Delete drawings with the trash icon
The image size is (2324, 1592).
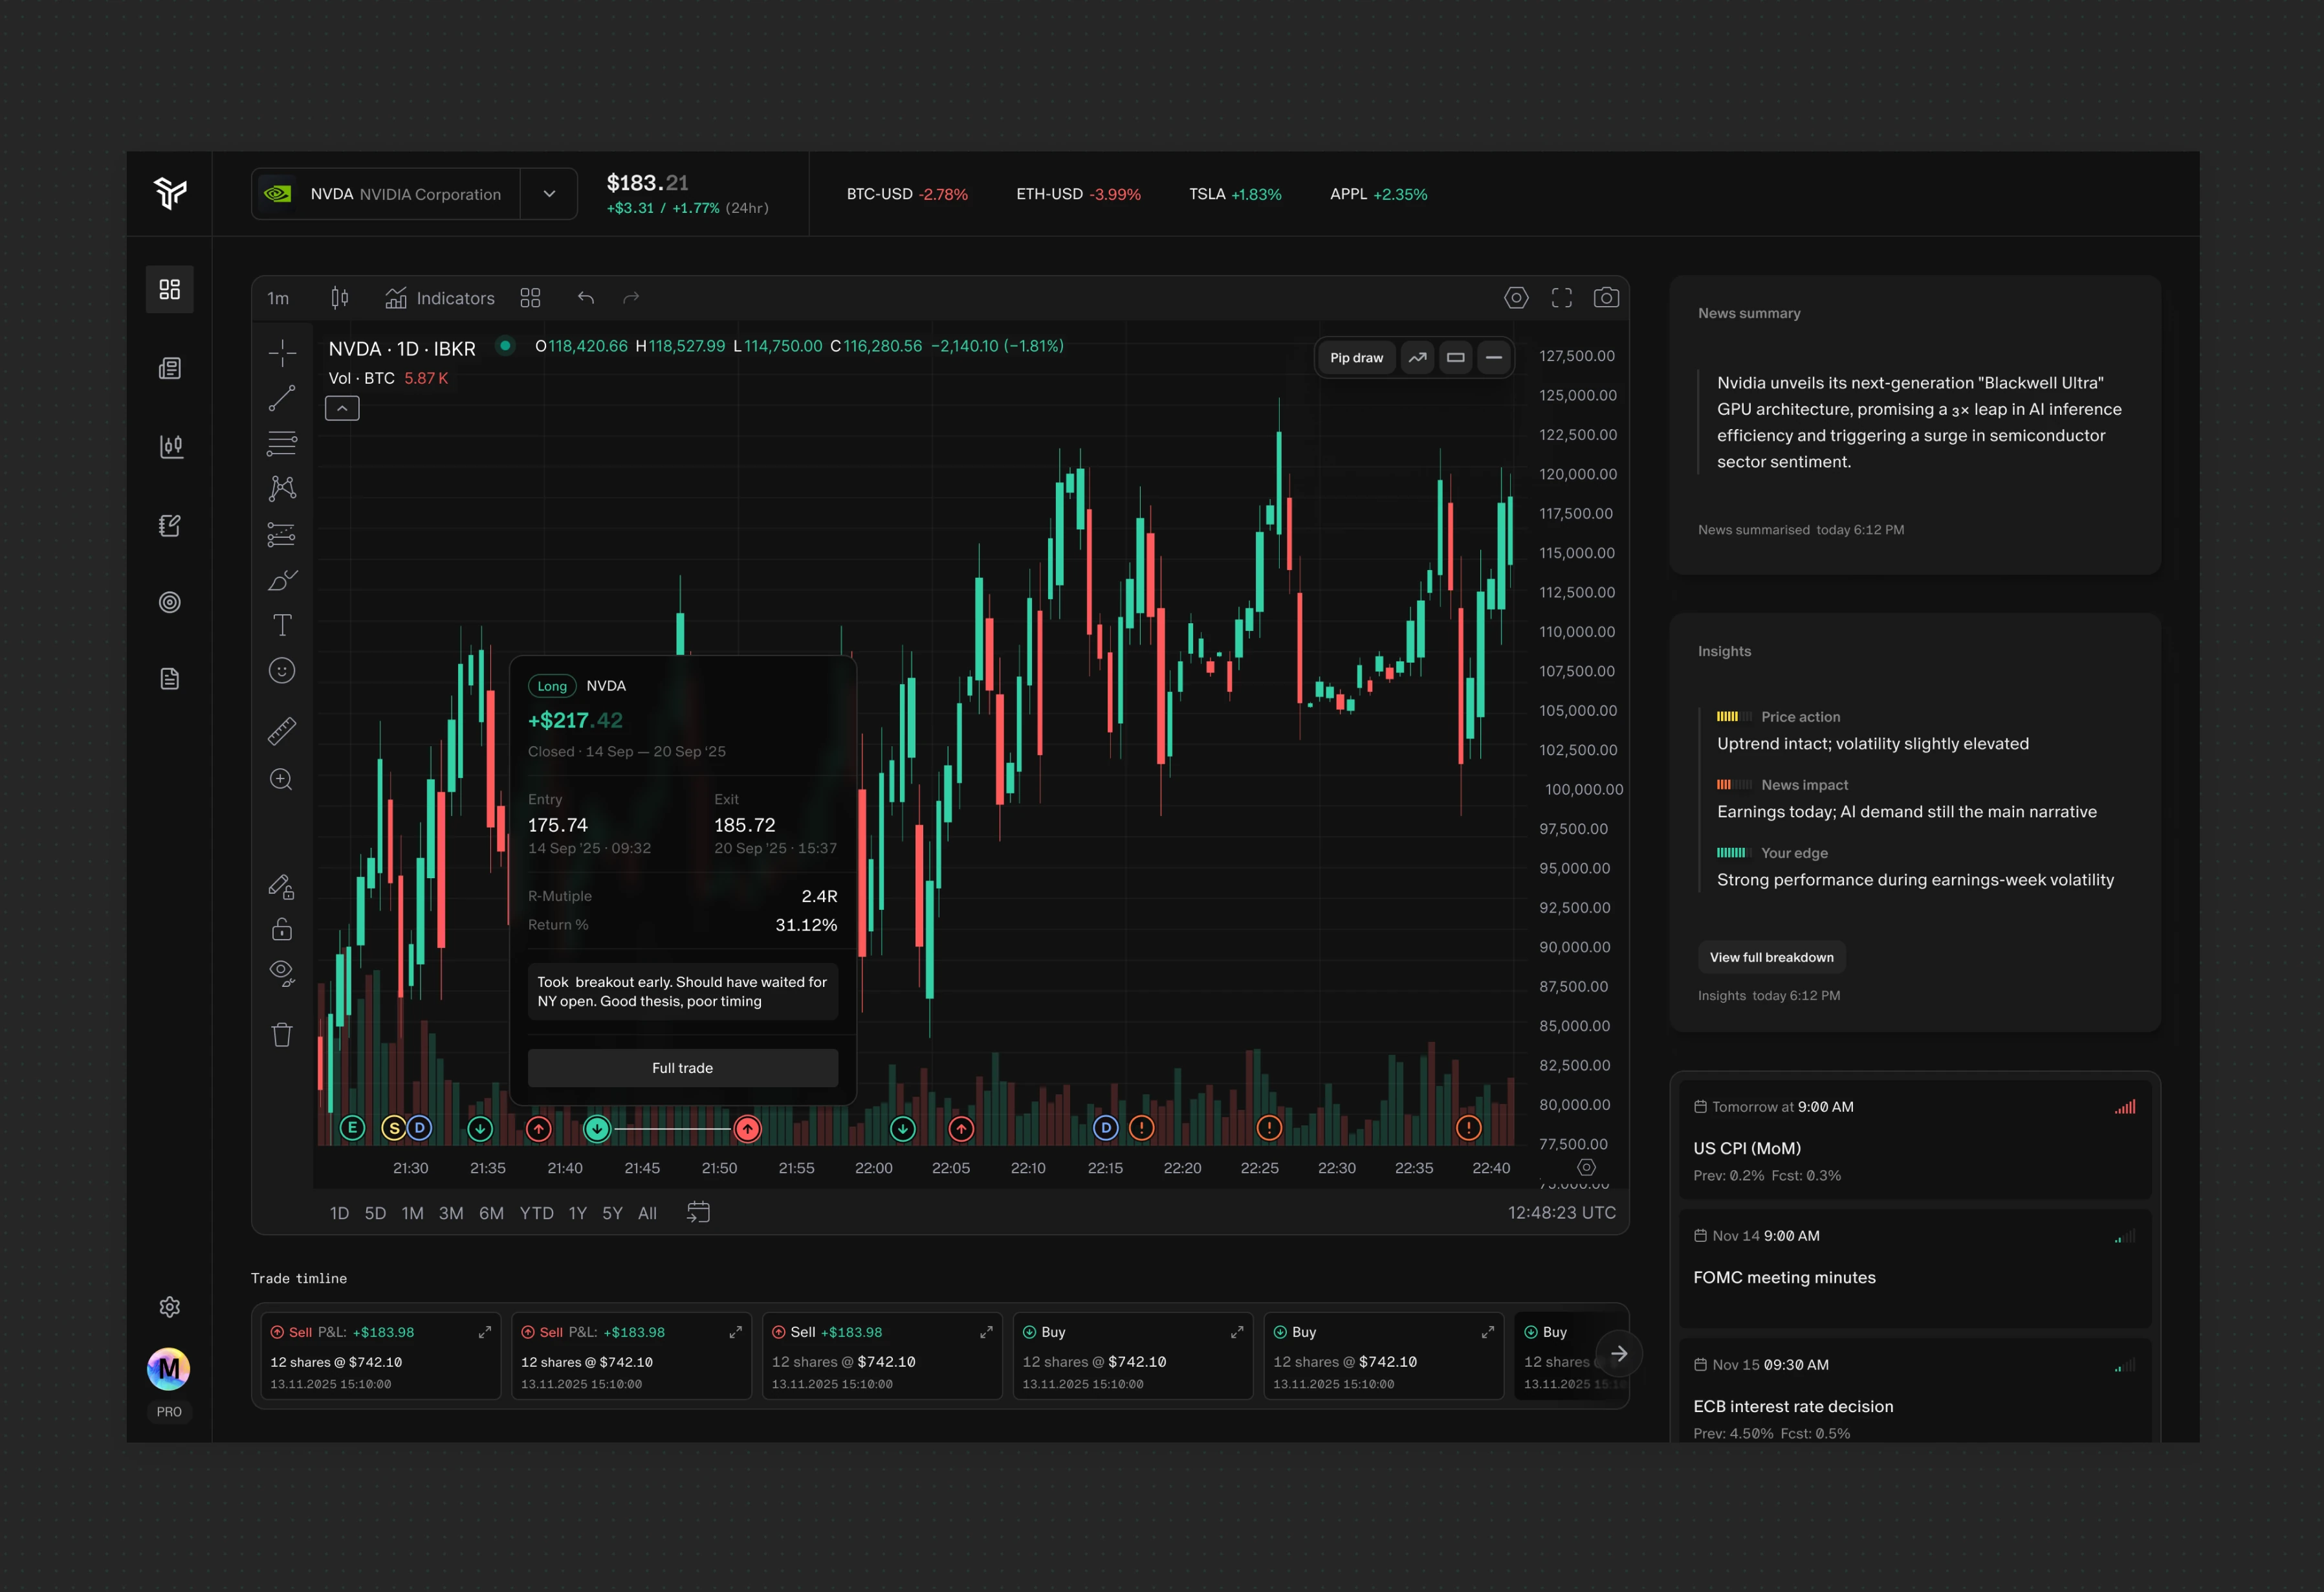point(282,1034)
